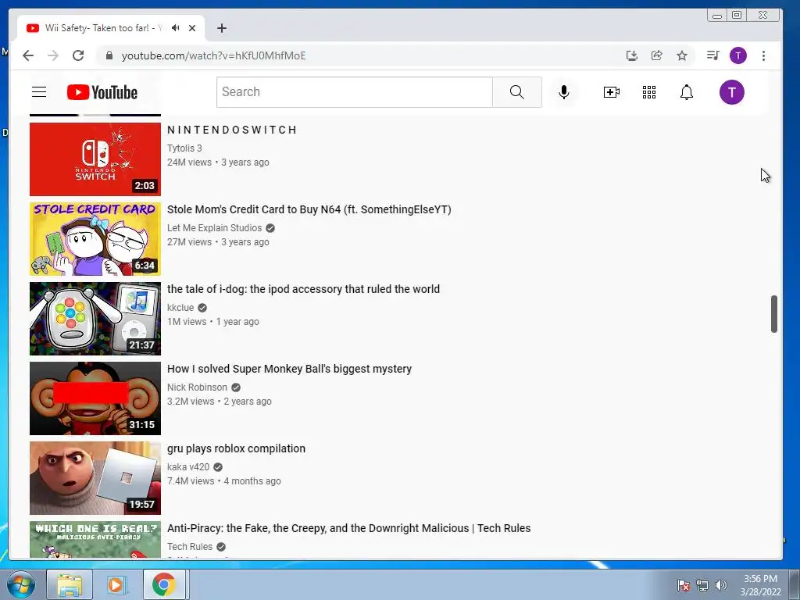Visit the Nick Robinson channel
800x600 pixels.
click(x=197, y=387)
